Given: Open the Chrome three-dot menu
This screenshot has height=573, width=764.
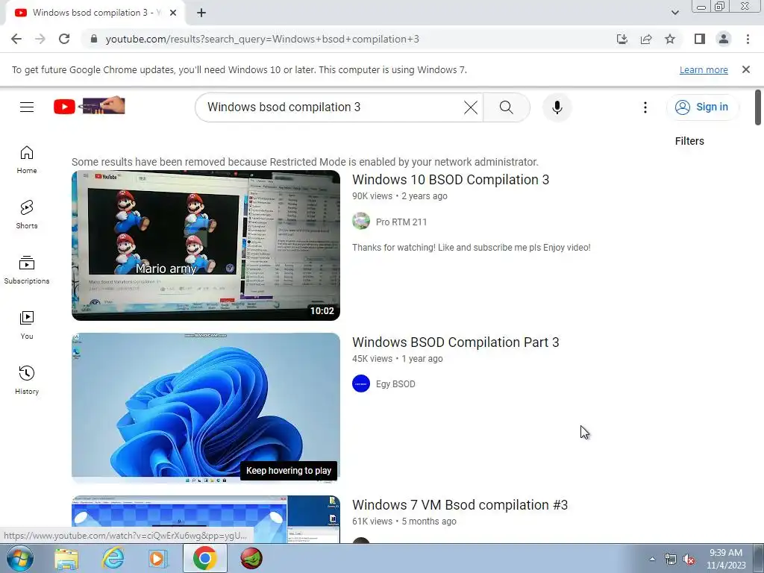Looking at the screenshot, I should pos(748,39).
